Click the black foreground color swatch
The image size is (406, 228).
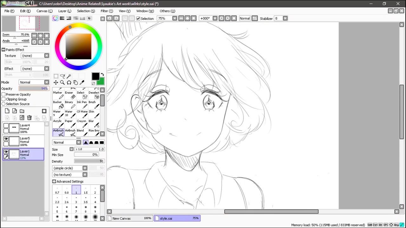click(x=95, y=76)
